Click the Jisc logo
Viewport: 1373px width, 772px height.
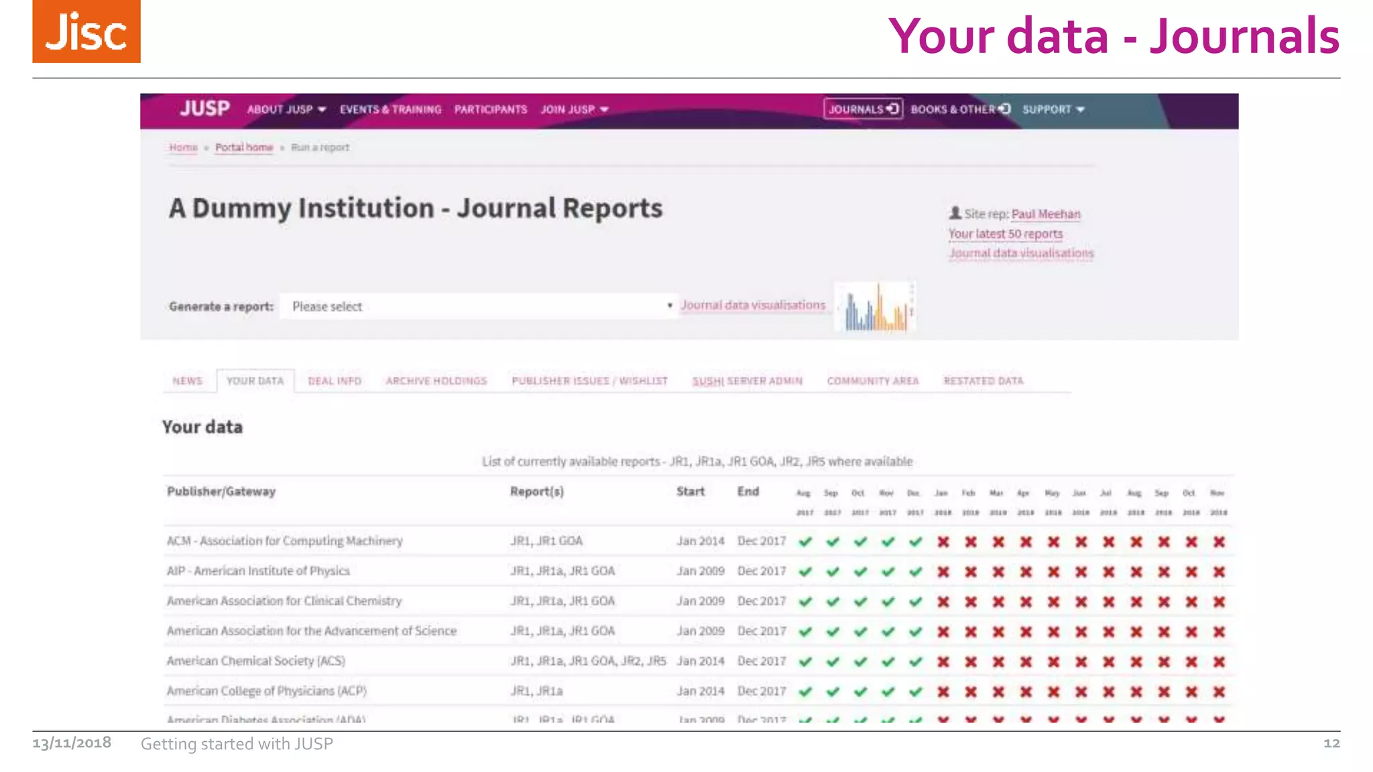click(86, 31)
